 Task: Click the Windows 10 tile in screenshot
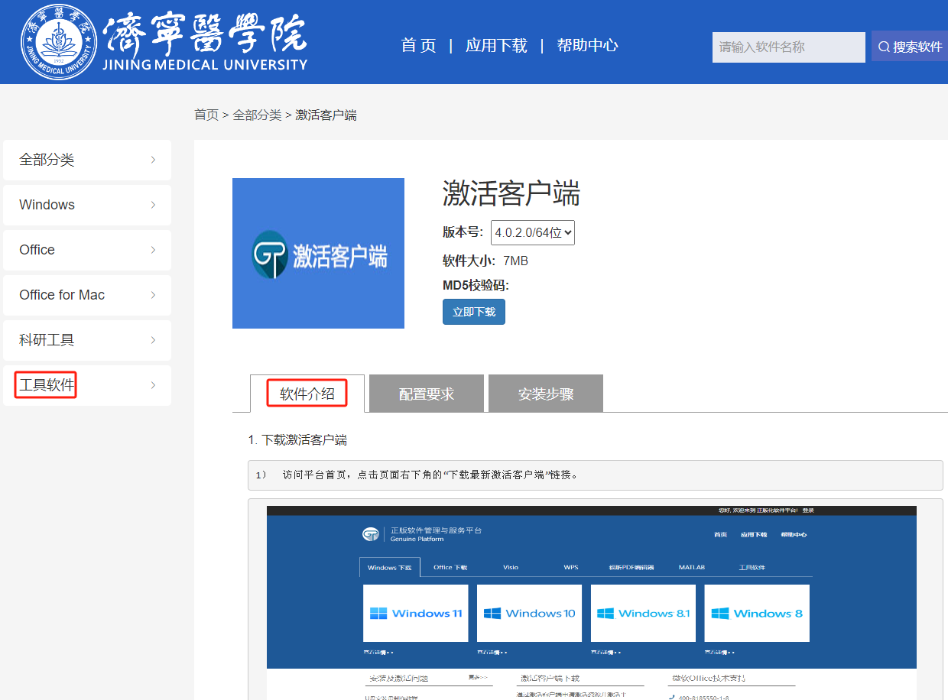tap(529, 613)
